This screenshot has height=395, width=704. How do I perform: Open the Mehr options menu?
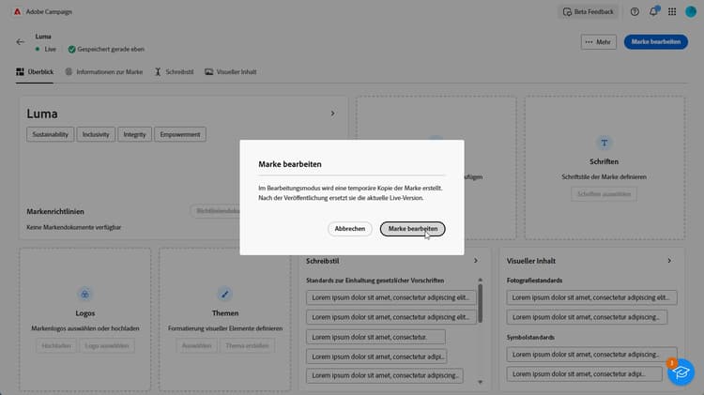[598, 41]
